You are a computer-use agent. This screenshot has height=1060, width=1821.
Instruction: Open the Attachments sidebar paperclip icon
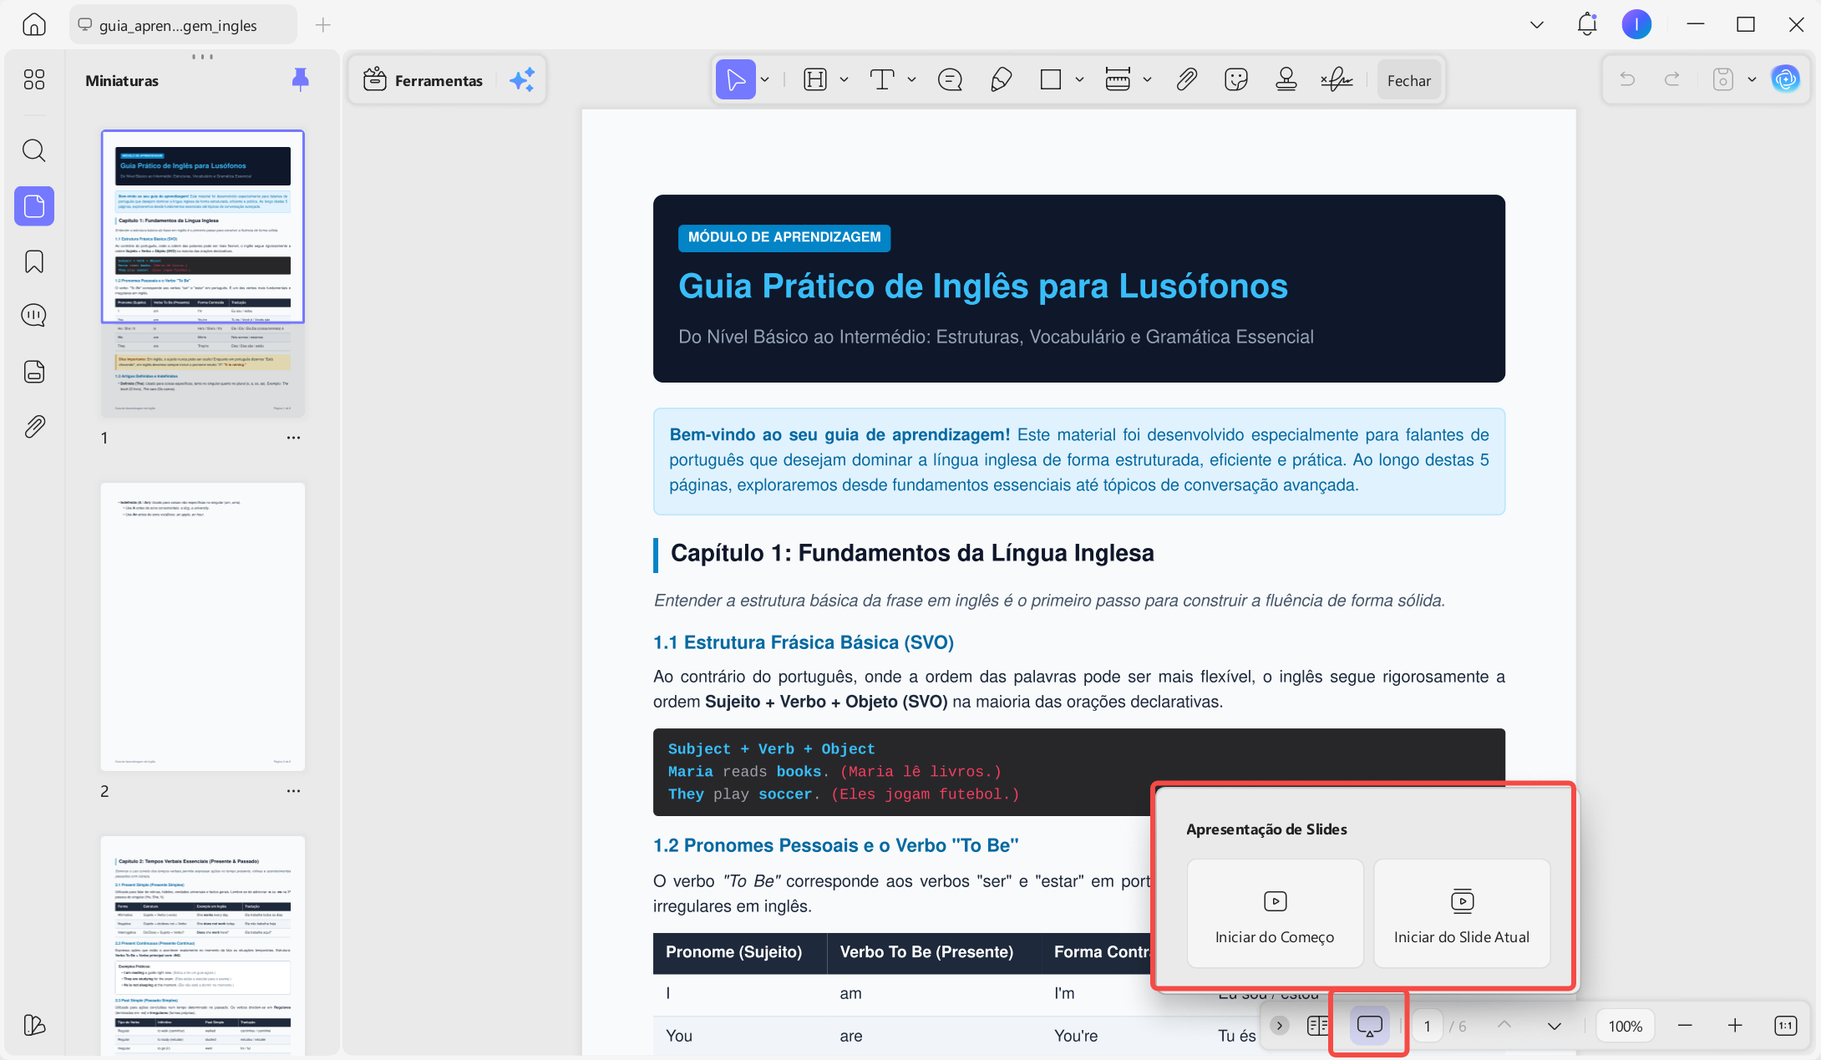[x=34, y=427]
